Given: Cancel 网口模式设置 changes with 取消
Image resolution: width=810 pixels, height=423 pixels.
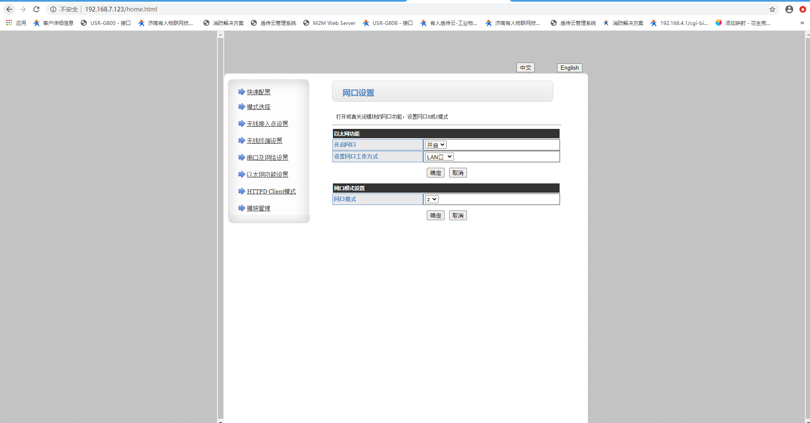Looking at the screenshot, I should [458, 216].
